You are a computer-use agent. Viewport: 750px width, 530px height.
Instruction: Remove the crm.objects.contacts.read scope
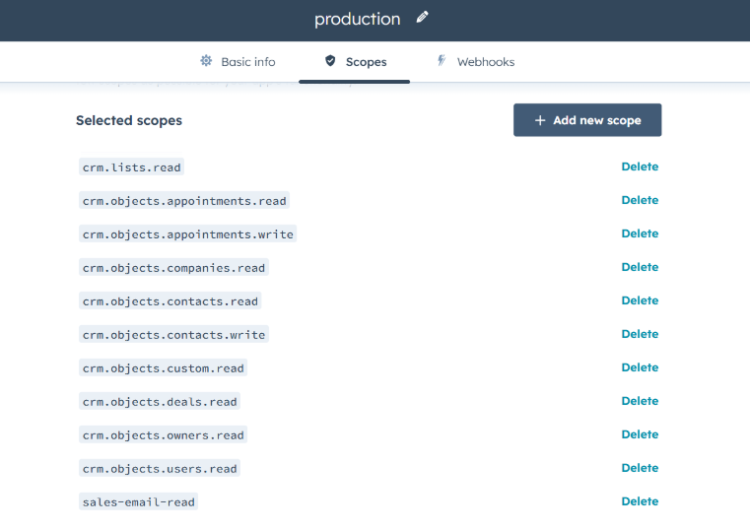[x=639, y=301]
